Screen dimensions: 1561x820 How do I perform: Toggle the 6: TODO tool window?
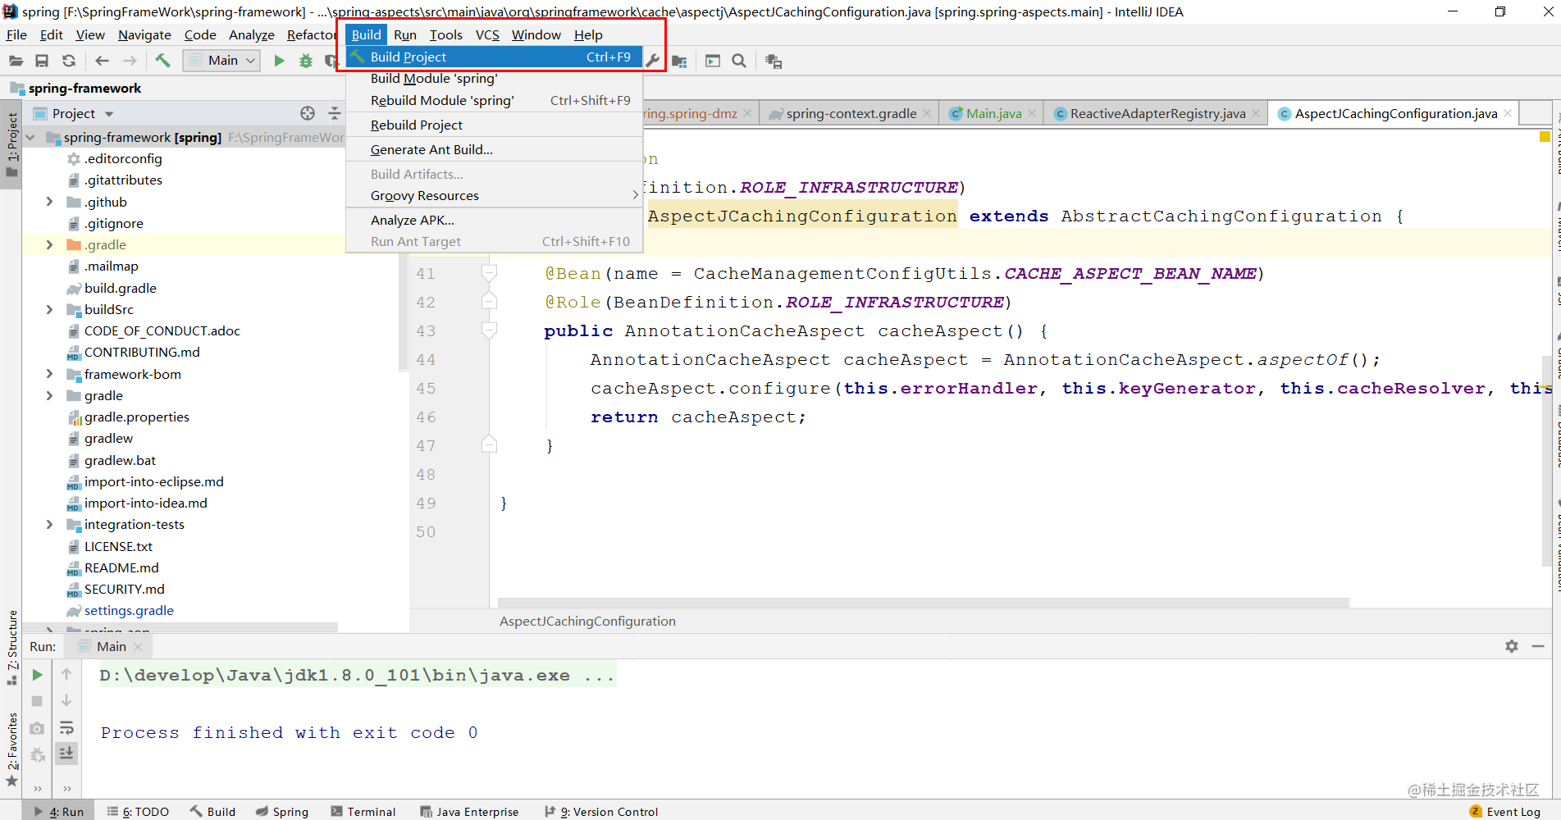[x=138, y=812]
